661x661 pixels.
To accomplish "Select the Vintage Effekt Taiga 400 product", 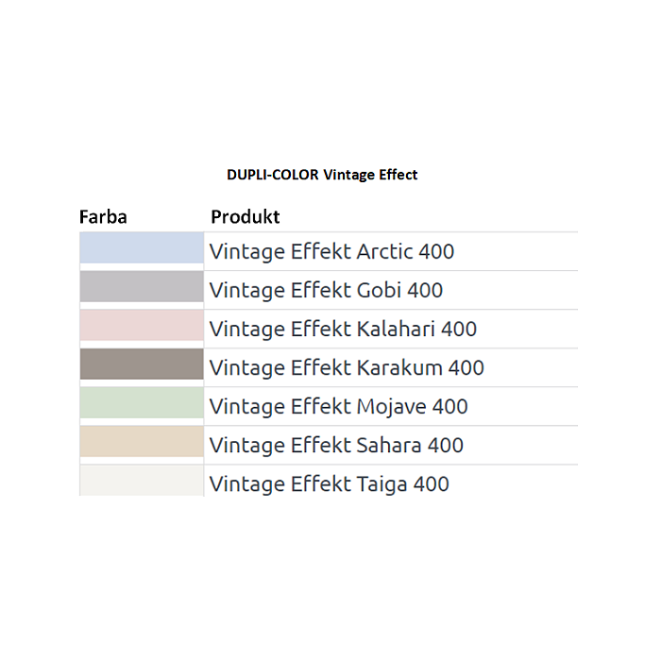I will pos(329,484).
